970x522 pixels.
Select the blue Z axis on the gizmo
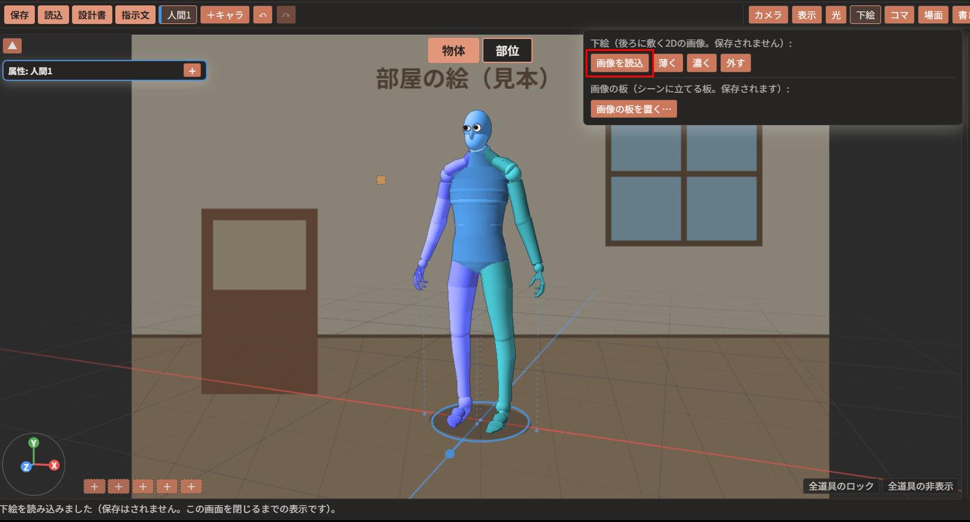[x=27, y=466]
